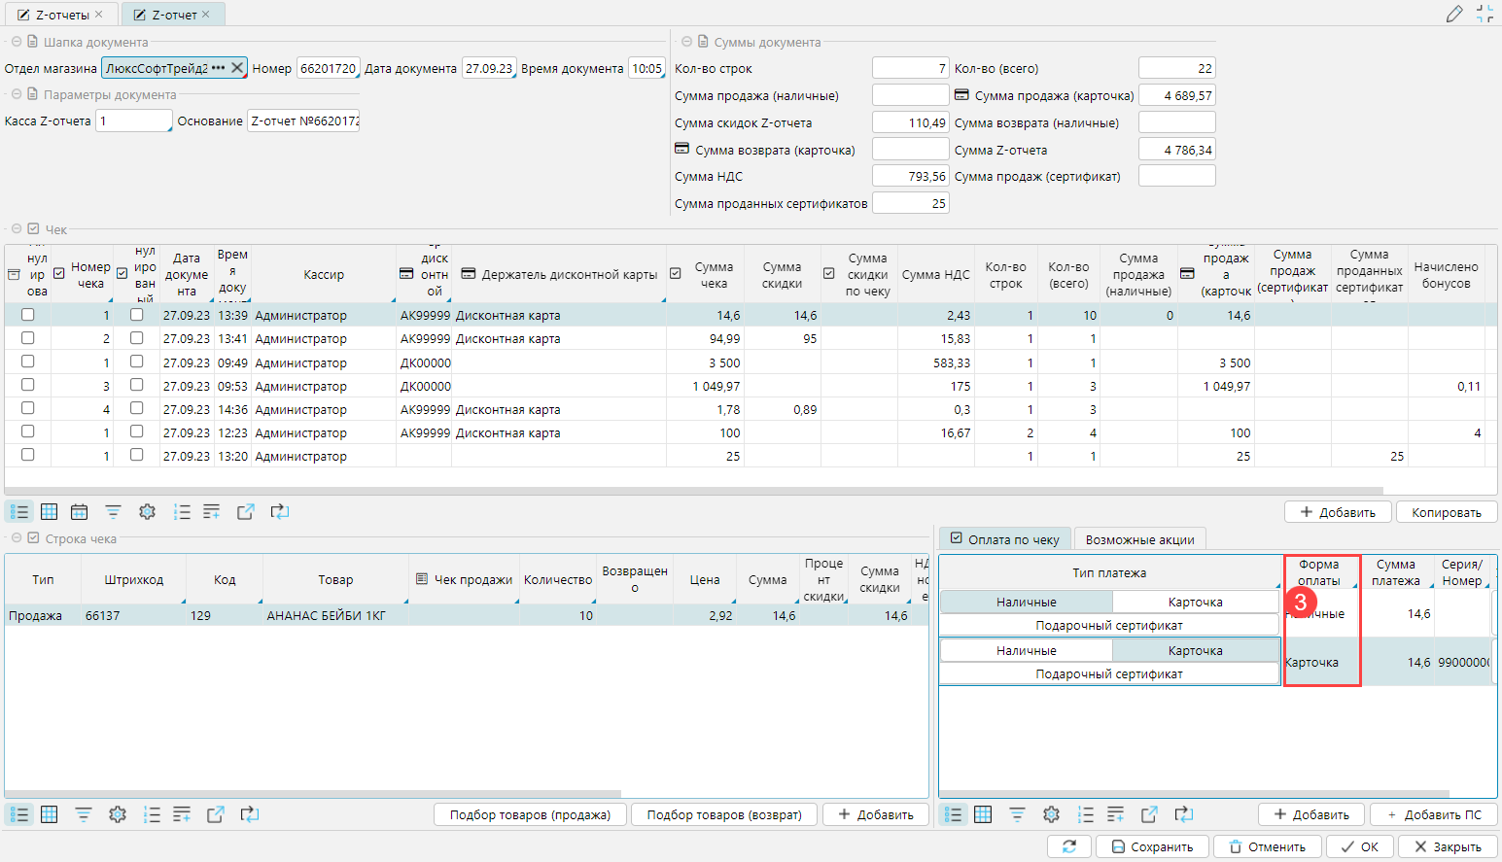Open the Возможные акции tab
This screenshot has width=1502, height=862.
1139,539
